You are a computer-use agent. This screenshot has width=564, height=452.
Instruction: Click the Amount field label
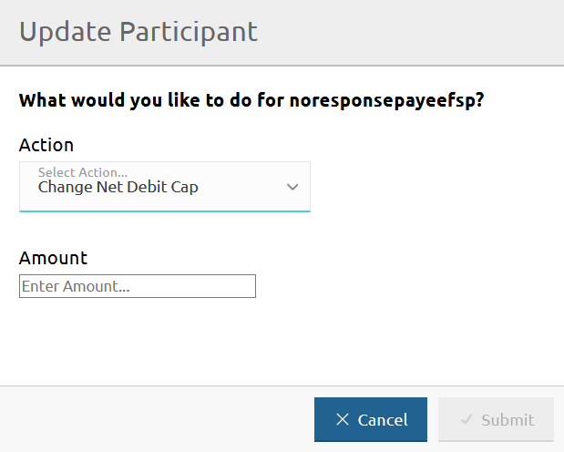pyautogui.click(x=53, y=258)
